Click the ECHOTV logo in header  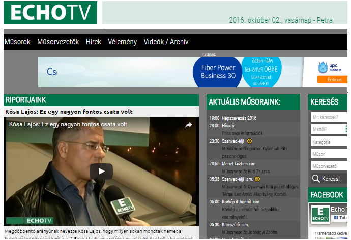pos(50,13)
